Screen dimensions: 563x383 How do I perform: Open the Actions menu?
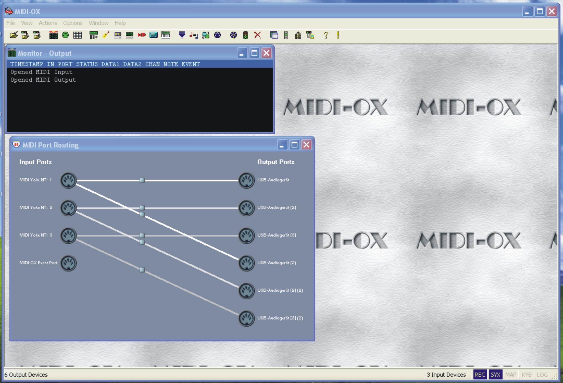pyautogui.click(x=47, y=23)
